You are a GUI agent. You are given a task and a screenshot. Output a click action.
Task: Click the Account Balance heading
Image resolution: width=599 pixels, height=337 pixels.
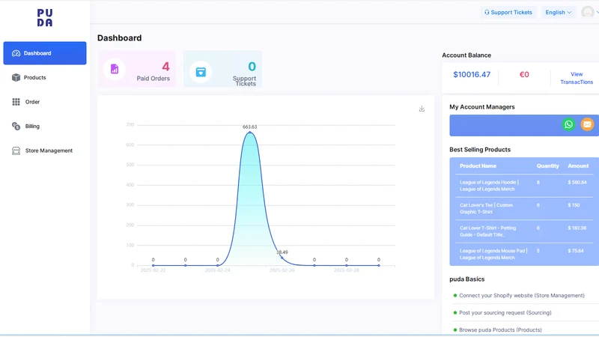466,55
